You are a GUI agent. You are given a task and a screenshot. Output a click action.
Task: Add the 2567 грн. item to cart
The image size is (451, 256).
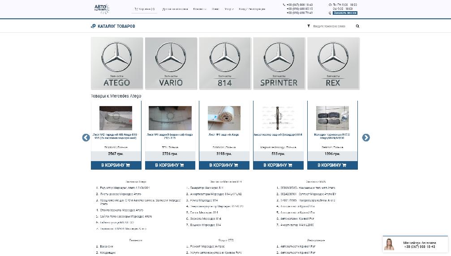coord(116,165)
